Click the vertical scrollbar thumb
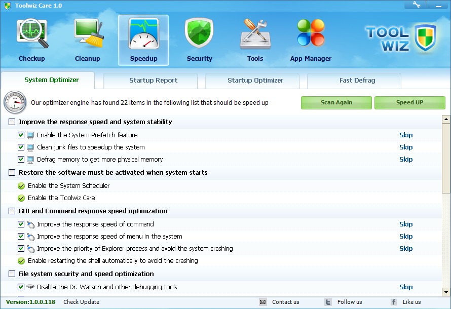Screen dimensions: 451x309 coord(446,159)
